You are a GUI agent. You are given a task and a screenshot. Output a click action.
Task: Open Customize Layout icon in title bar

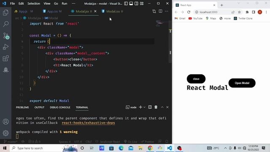142,3
